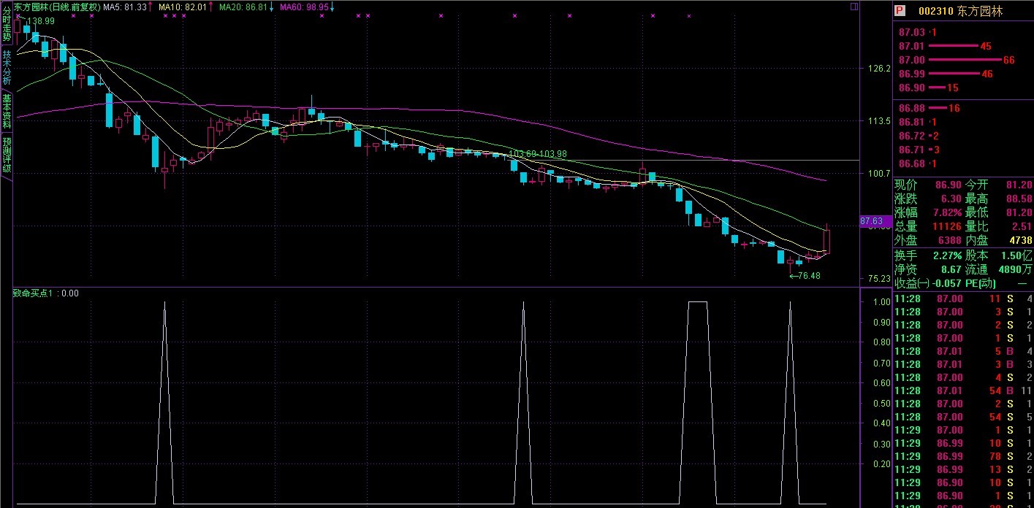Click the 流通 value 4890万
Image resolution: width=1034 pixels, height=508 pixels.
point(1016,269)
